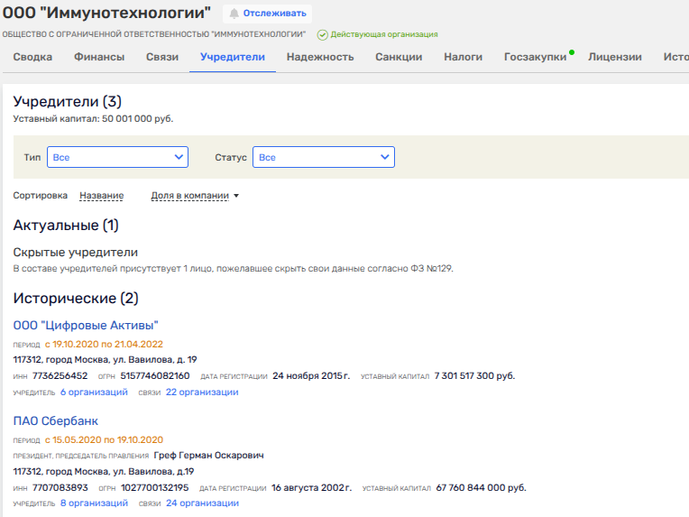This screenshot has height=517, width=689.
Task: View 24 организации connections of Сбербанк
Action: 202,503
